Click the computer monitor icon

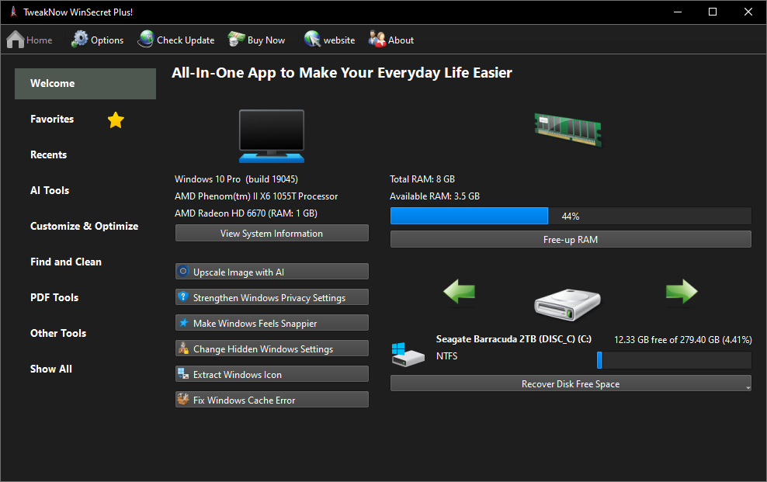pos(271,136)
